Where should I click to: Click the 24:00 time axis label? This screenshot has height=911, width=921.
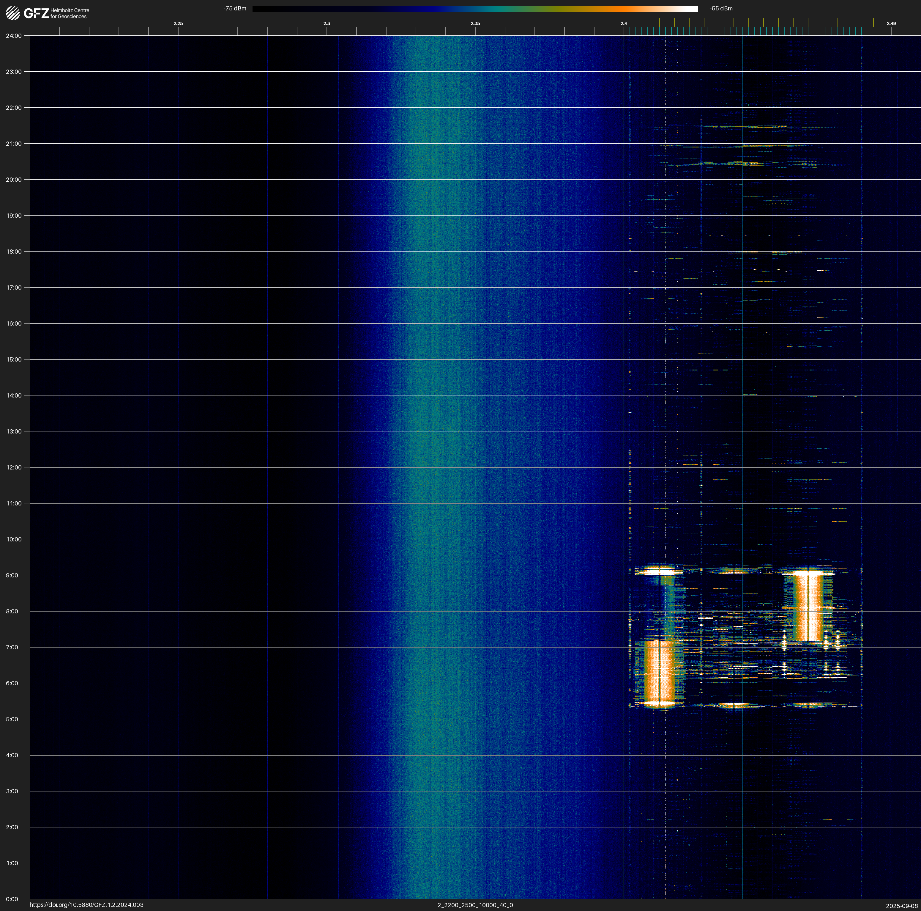click(14, 36)
